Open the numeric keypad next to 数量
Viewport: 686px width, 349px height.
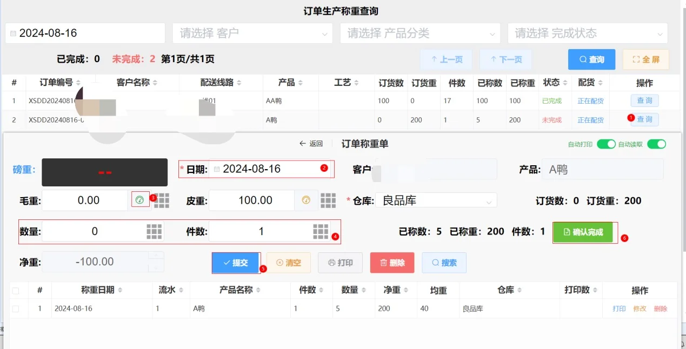pyautogui.click(x=155, y=231)
